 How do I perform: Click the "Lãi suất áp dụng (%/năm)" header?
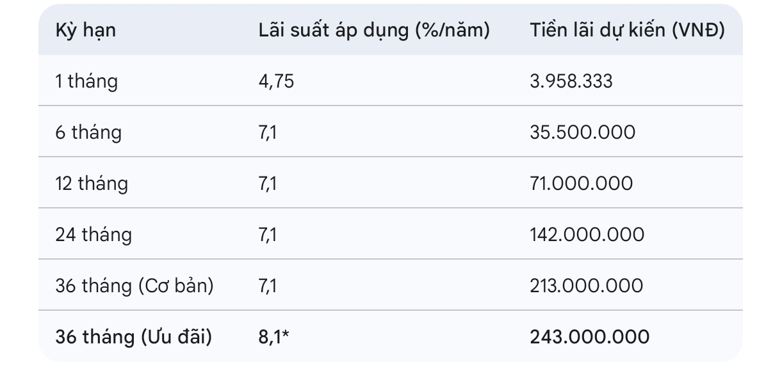(x=374, y=31)
